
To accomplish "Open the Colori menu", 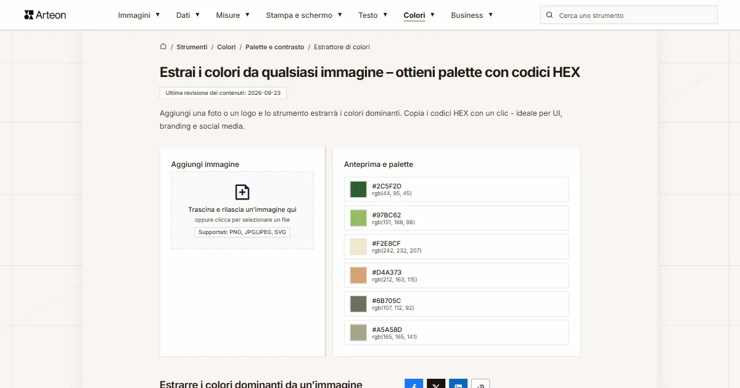I will pos(414,15).
